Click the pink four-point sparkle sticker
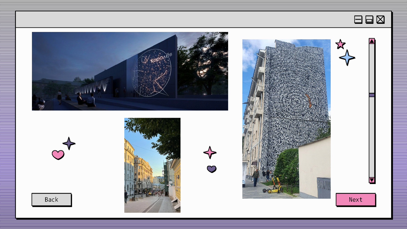Image resolution: width=407 pixels, height=229 pixels. 210,153
